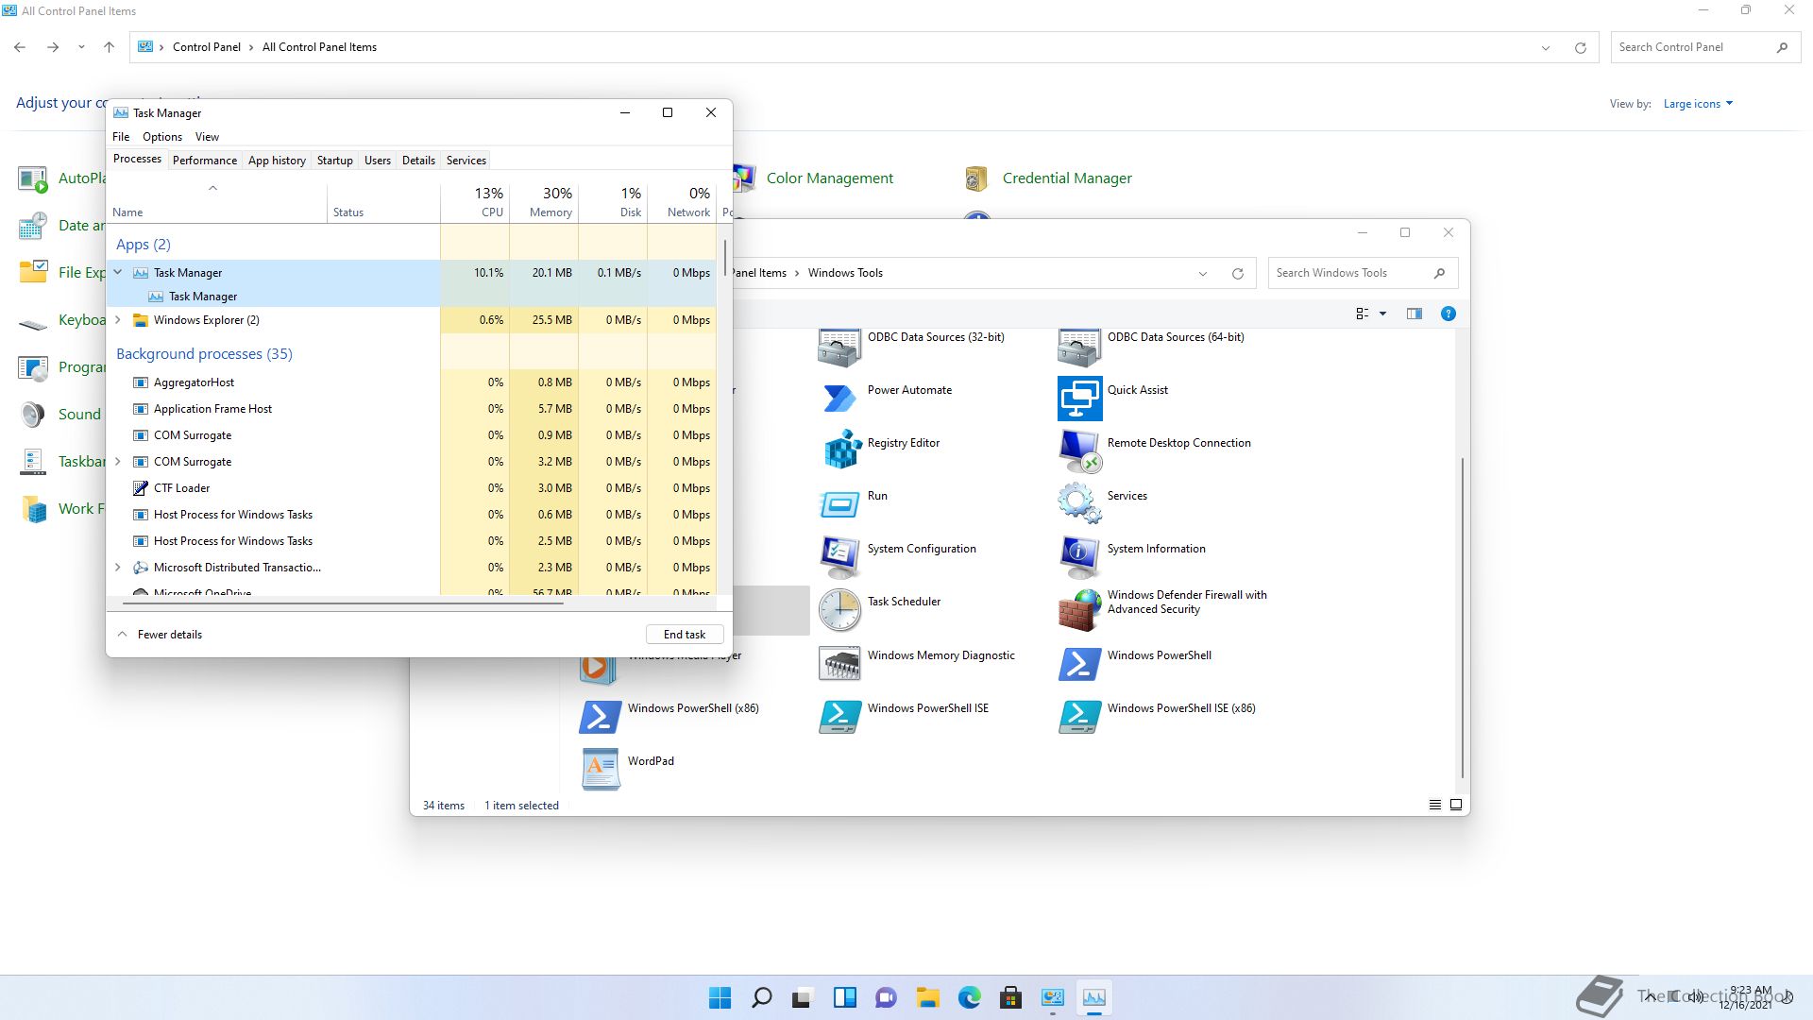Open Color Management in Control Panel
The image size is (1813, 1020).
click(x=829, y=178)
